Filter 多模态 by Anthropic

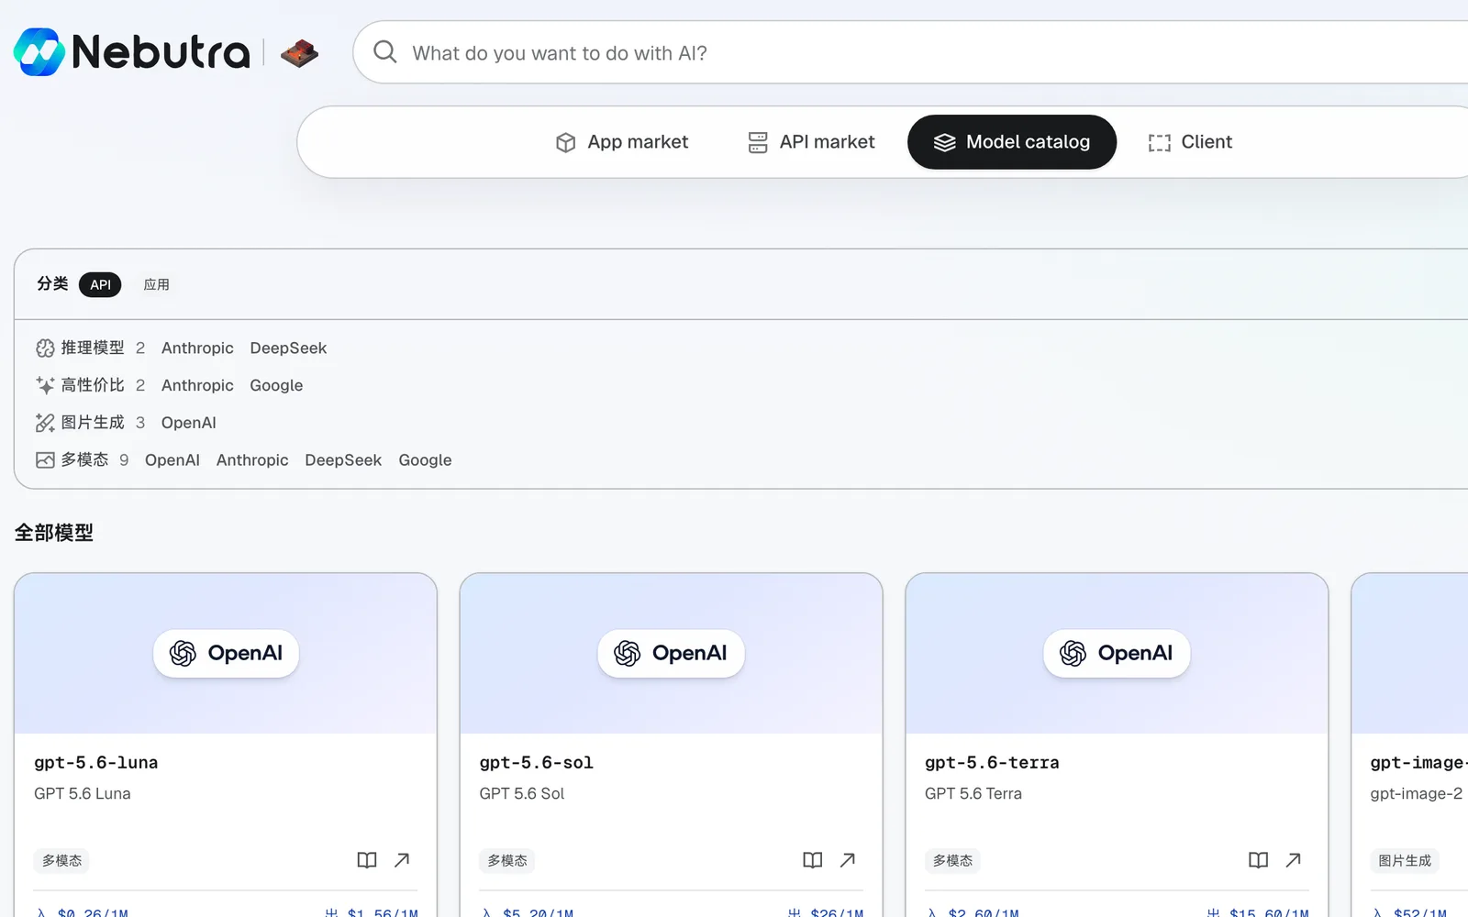pos(252,460)
